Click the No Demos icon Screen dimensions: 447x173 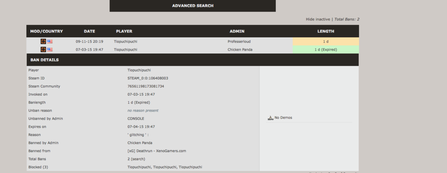coord(270,118)
